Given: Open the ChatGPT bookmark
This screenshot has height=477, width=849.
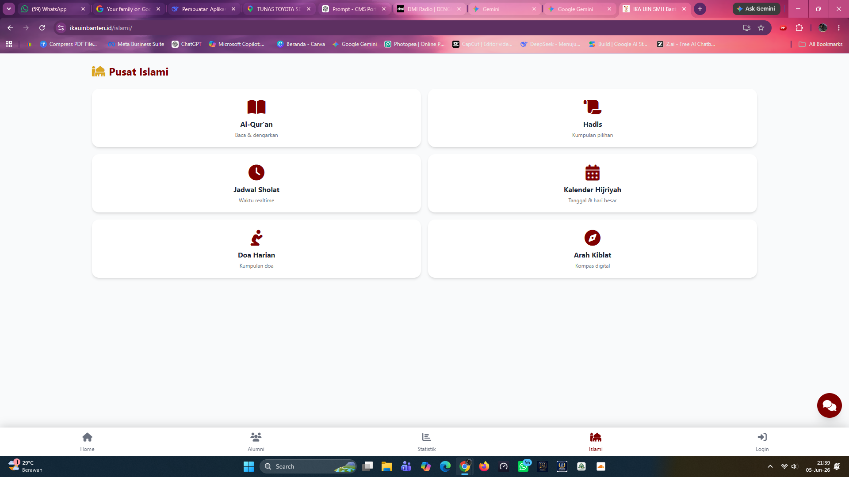Looking at the screenshot, I should pos(187,44).
